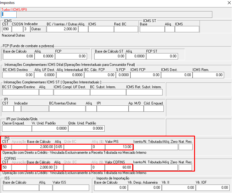Click the ICMS CSOSN field
232x193 pixels.
pos(17,29)
